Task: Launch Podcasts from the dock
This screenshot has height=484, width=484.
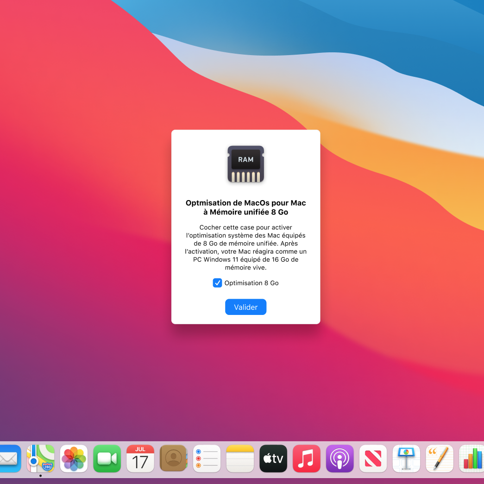Action: pyautogui.click(x=340, y=459)
